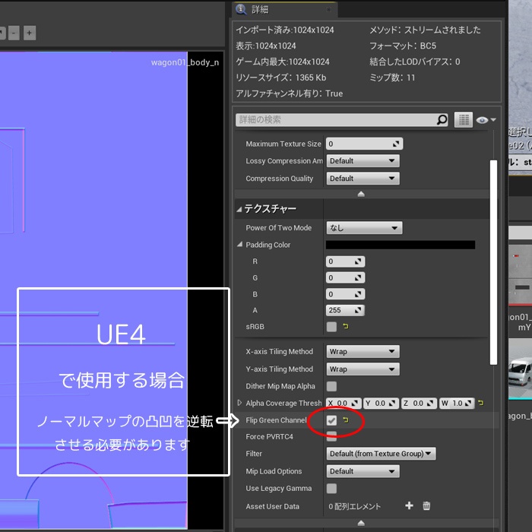Click the アルファチャンネル有り: True text

290,93
